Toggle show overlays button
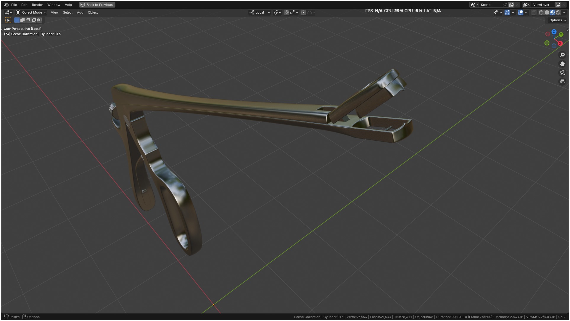 click(x=521, y=12)
